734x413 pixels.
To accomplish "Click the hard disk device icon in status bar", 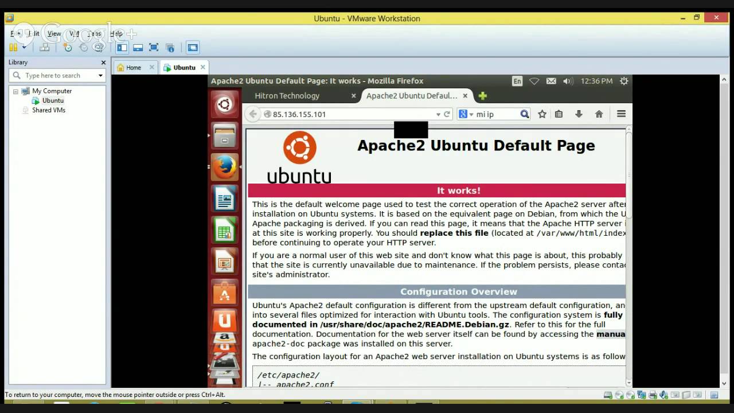I will pyautogui.click(x=608, y=395).
